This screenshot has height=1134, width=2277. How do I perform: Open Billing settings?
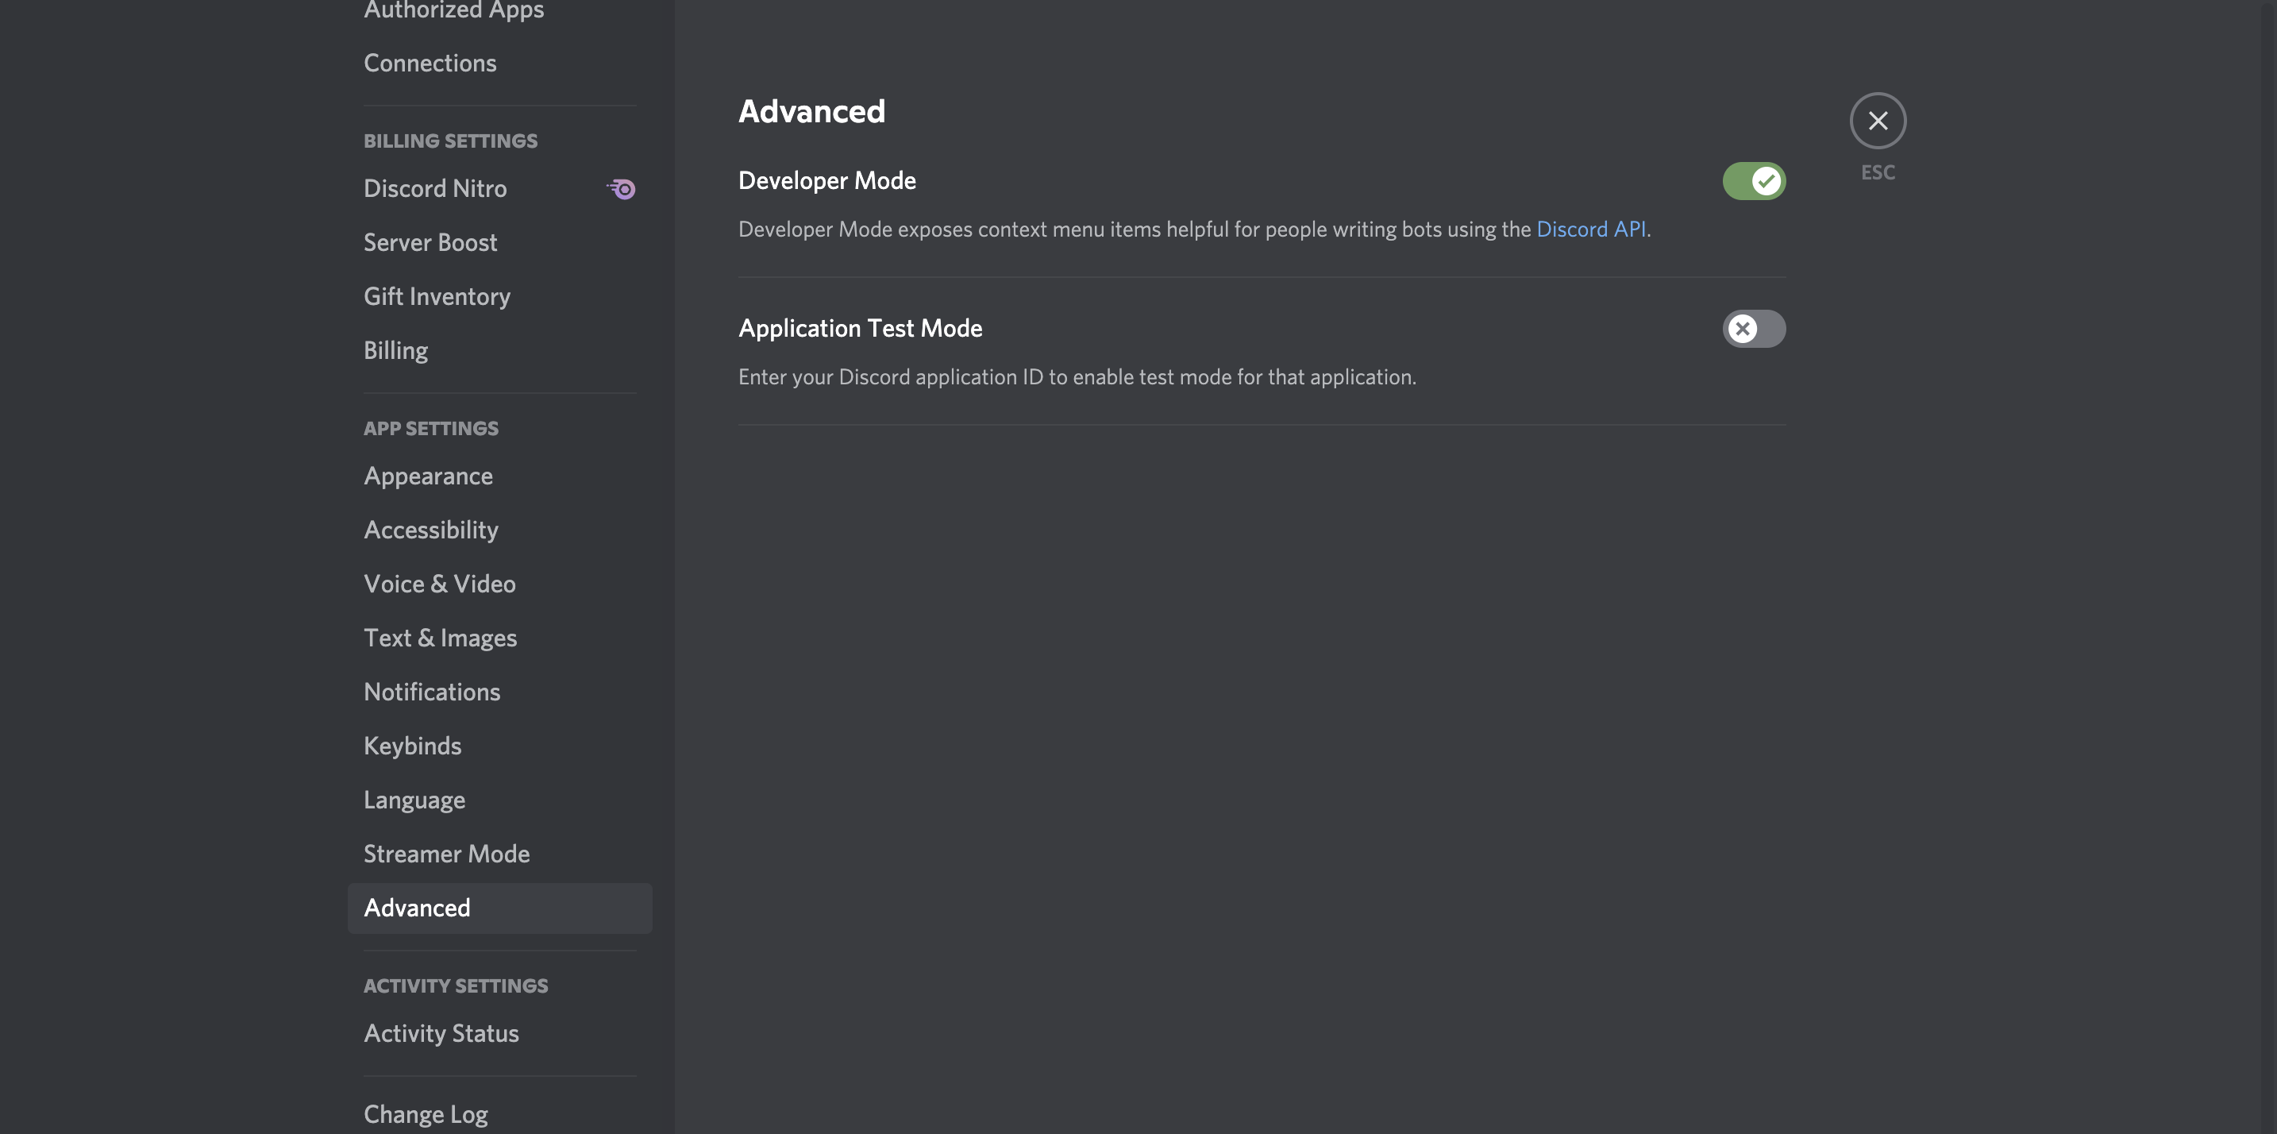click(395, 350)
